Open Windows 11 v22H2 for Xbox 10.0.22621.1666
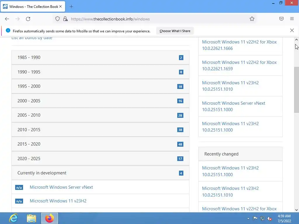This screenshot has width=299, height=224. coord(239,45)
